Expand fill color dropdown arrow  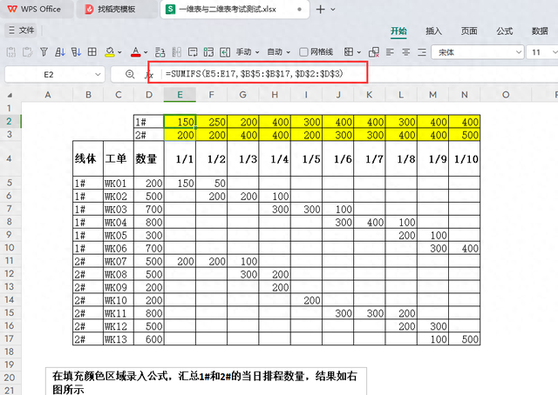point(119,52)
